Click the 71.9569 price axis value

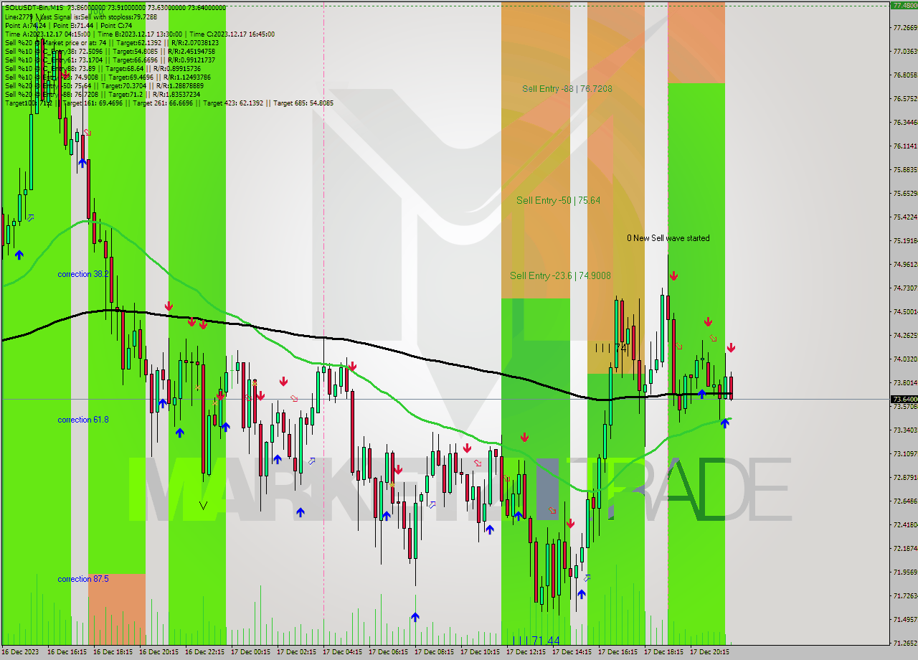click(x=905, y=572)
